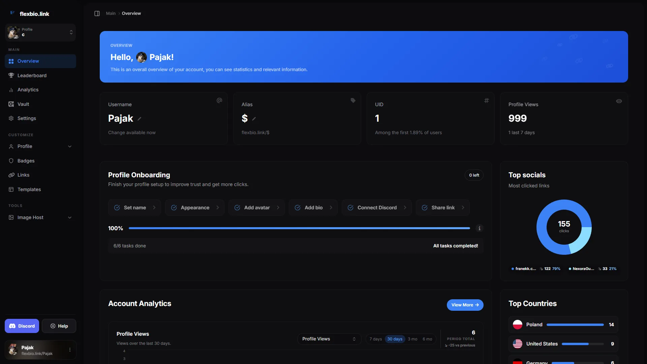Click Main in the breadcrumb
This screenshot has width=647, height=364.
(111, 13)
